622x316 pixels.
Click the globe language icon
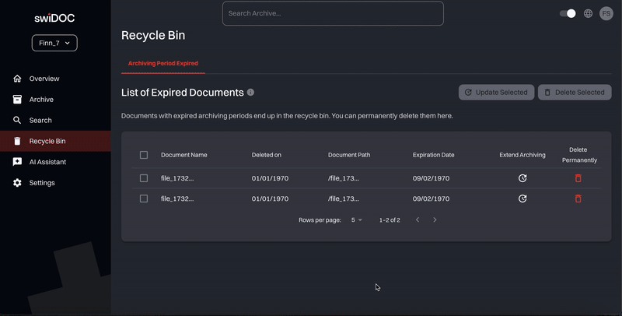click(x=589, y=13)
